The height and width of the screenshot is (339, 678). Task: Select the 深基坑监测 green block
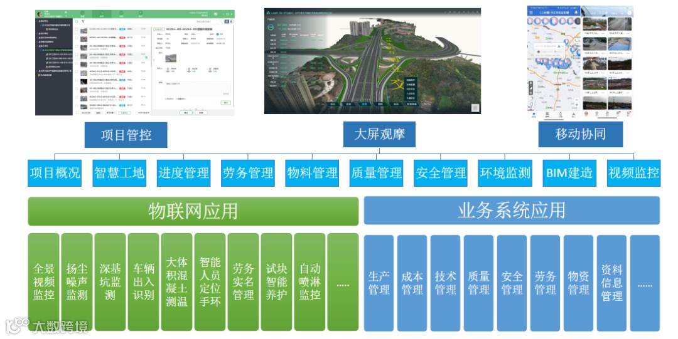pos(110,282)
